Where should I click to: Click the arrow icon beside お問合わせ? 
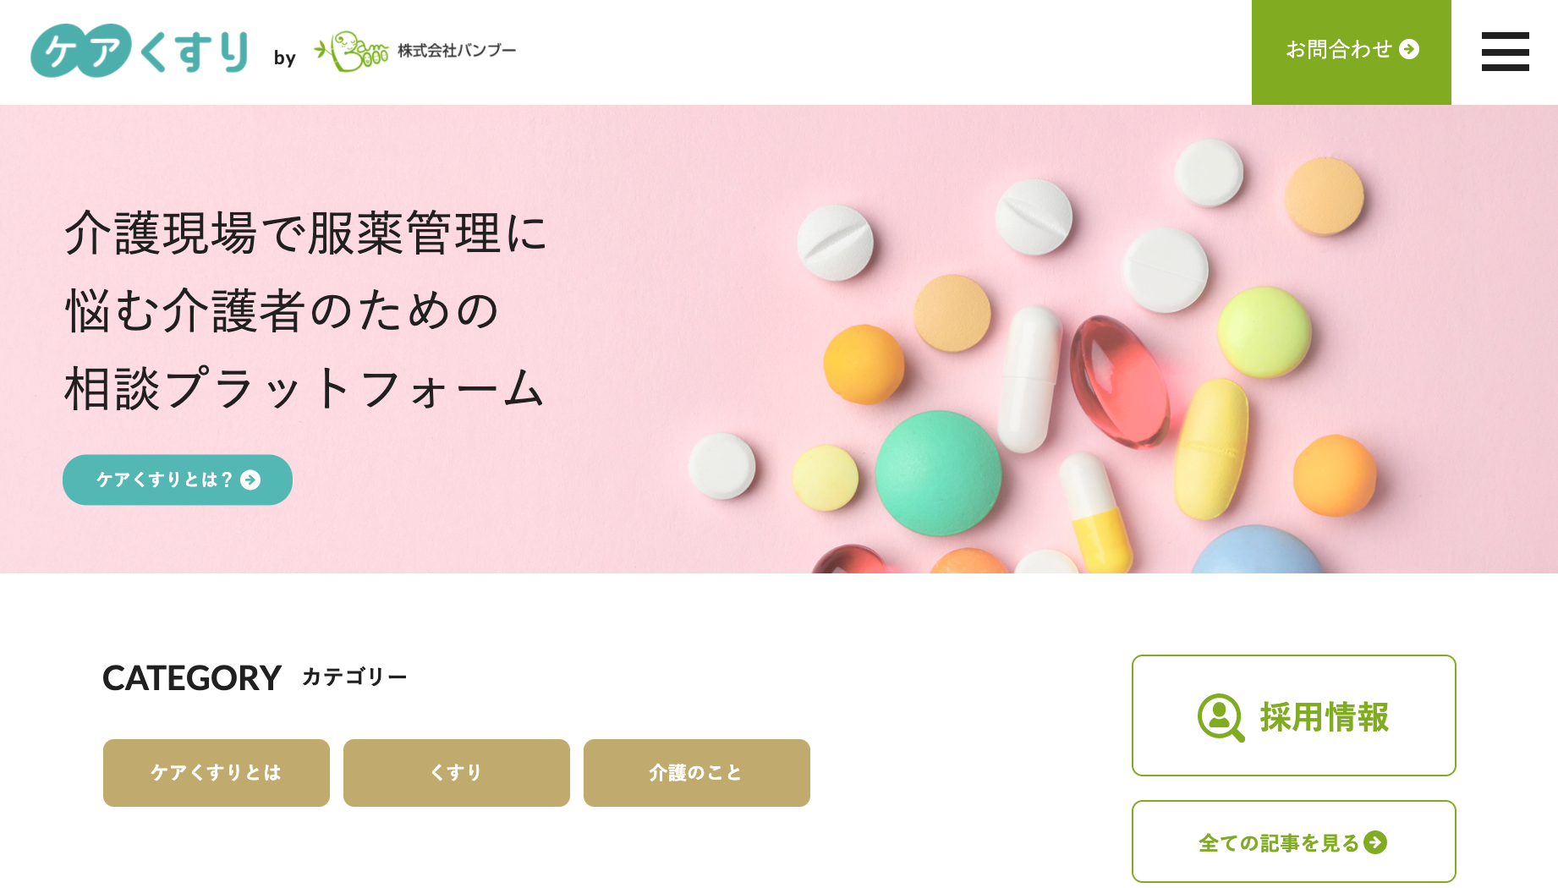1409,49
